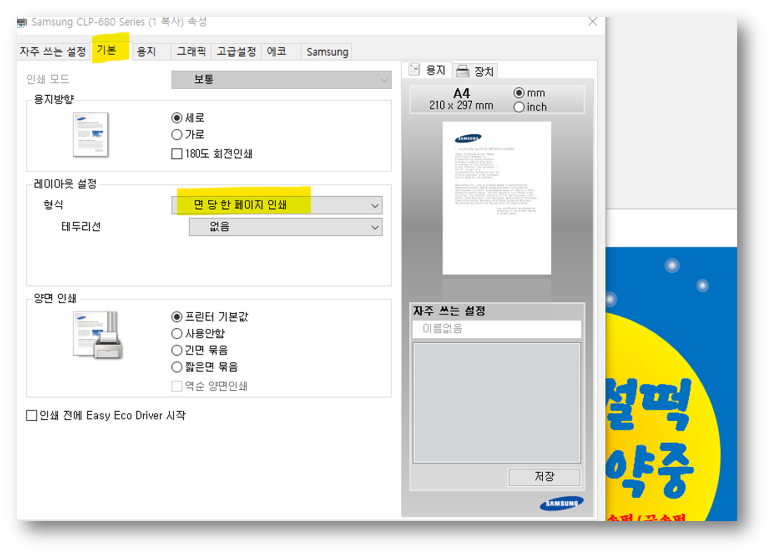772x556 pixels.
Task: Select 사용안함 duplex option
Action: tap(198, 334)
